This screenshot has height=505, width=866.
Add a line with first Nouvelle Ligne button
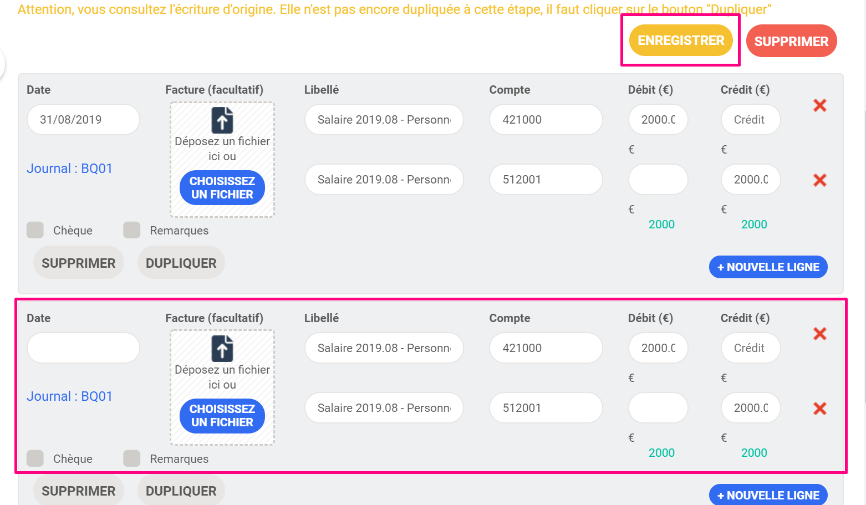tap(768, 267)
